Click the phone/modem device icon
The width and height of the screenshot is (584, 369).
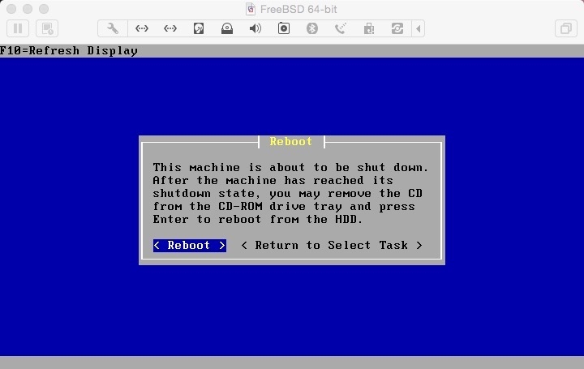[341, 28]
